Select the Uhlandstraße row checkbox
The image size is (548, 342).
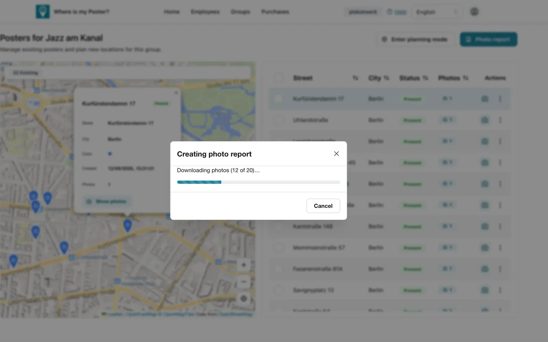pos(278,120)
